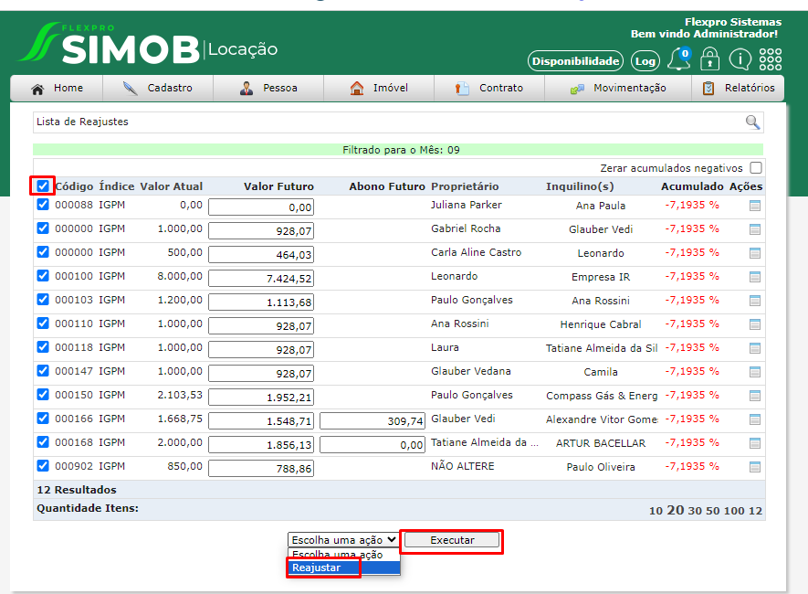Viewport: 808px width, 594px height.
Task: Uncheck contract 000118 checkbox
Action: 43,346
